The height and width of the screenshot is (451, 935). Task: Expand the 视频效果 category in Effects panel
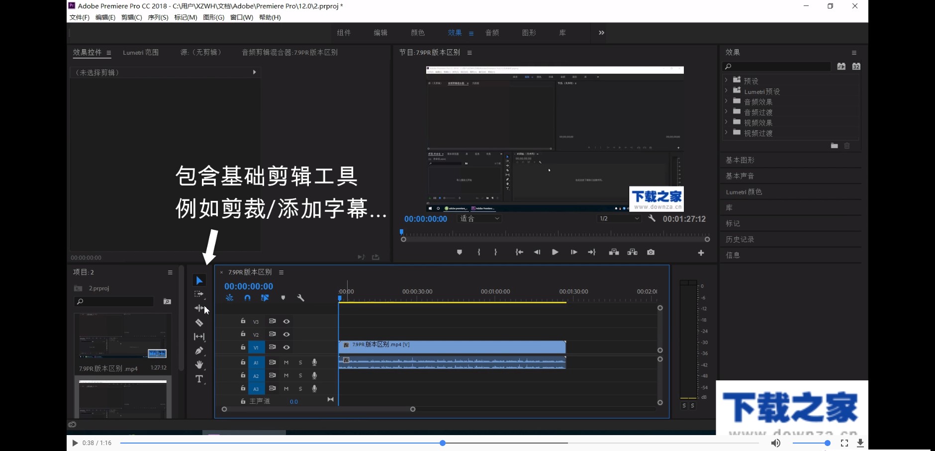click(x=728, y=122)
